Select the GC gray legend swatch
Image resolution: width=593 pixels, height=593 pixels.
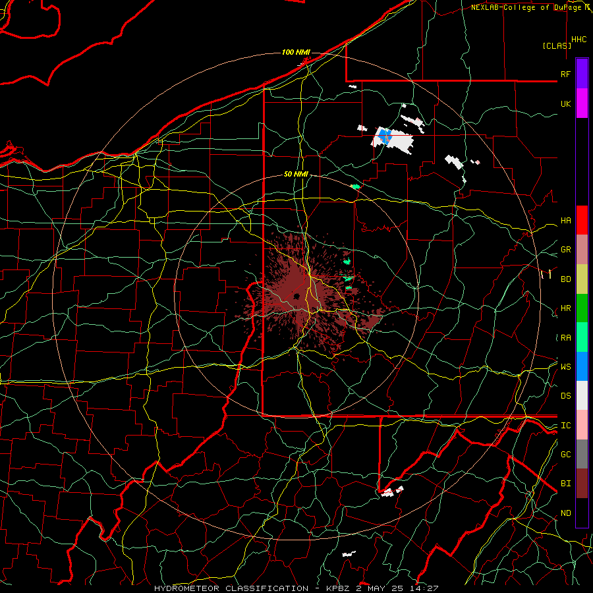click(582, 454)
